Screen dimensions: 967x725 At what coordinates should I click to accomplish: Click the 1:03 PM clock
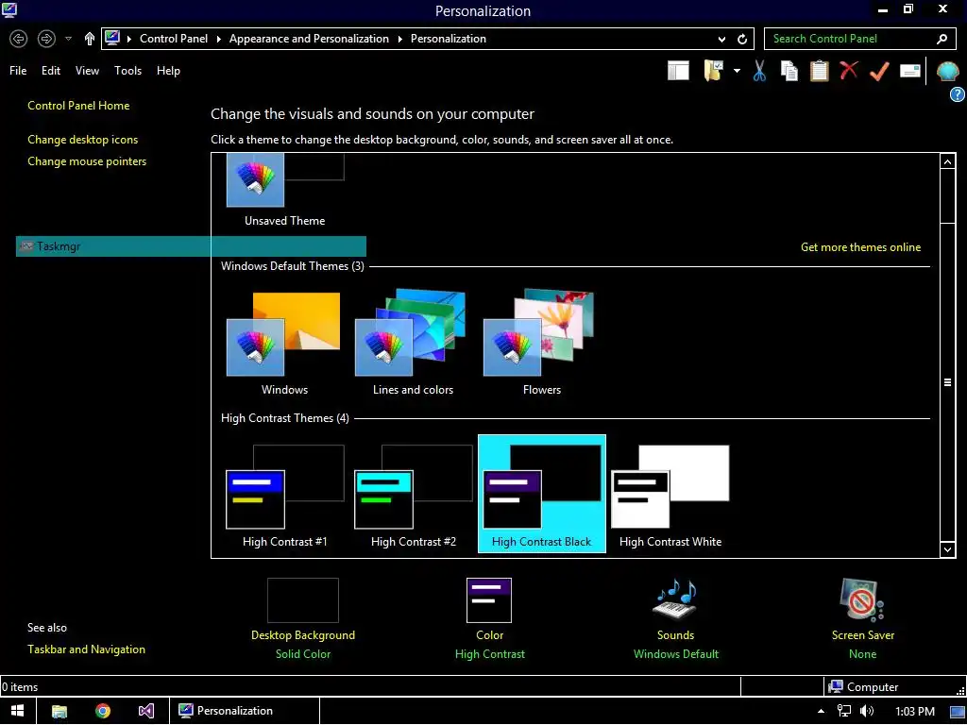point(914,712)
